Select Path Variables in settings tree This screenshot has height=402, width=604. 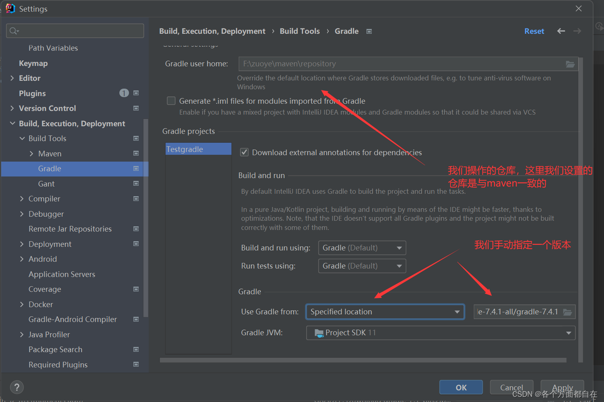click(53, 48)
